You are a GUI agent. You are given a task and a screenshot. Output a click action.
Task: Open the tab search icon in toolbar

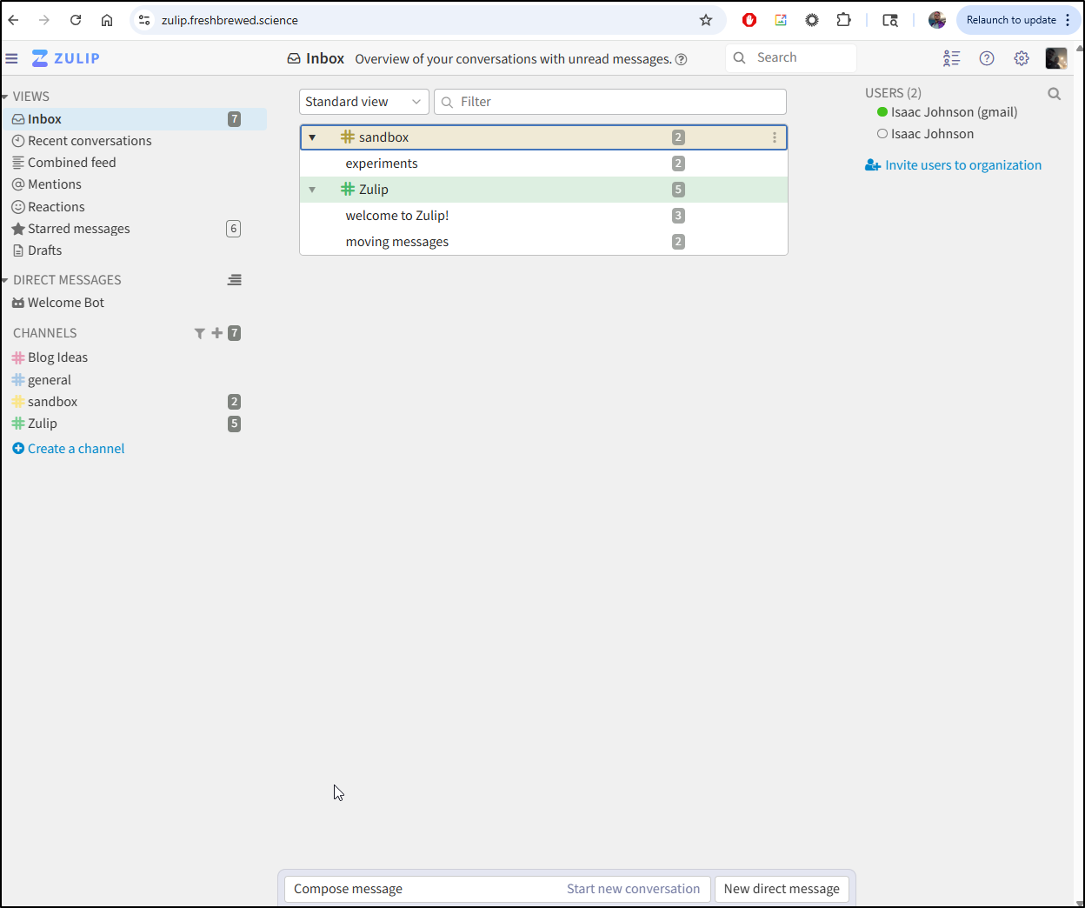coord(890,20)
